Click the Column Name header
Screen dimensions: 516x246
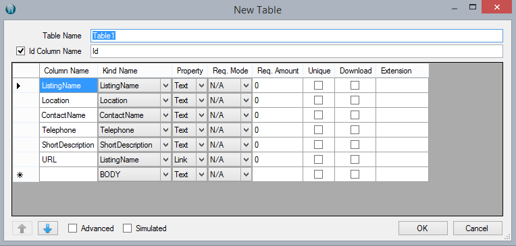(68, 71)
